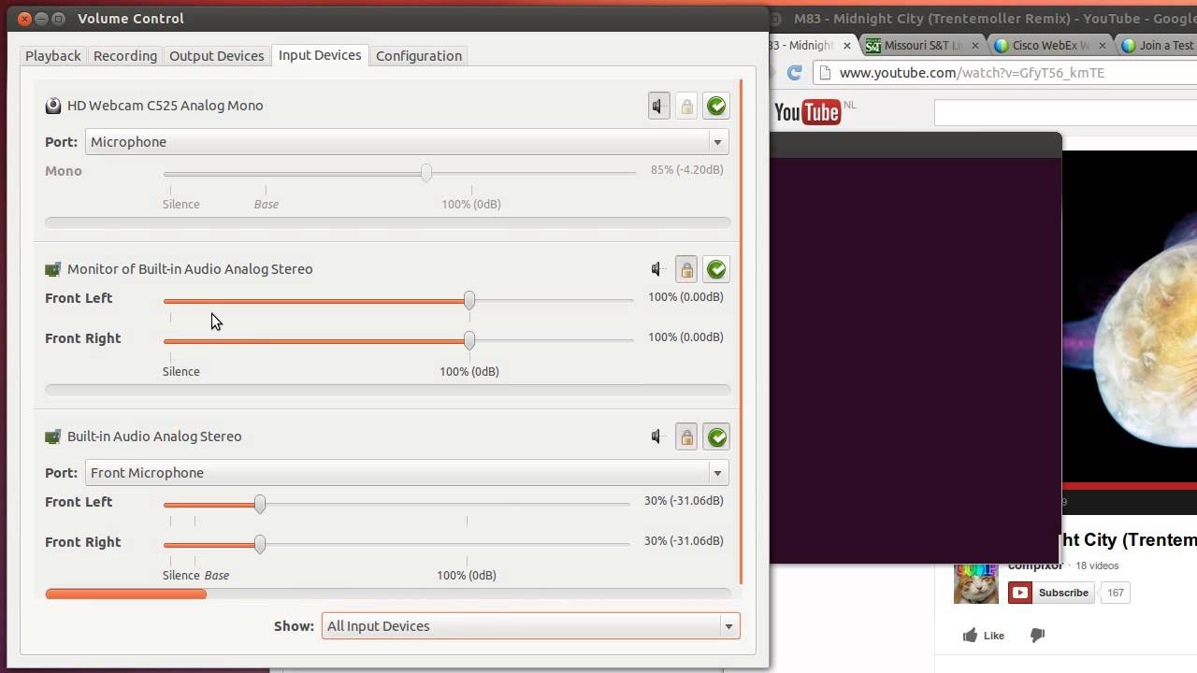Click the Monitor Front Right volume slider
The height and width of the screenshot is (673, 1197).
(400, 340)
